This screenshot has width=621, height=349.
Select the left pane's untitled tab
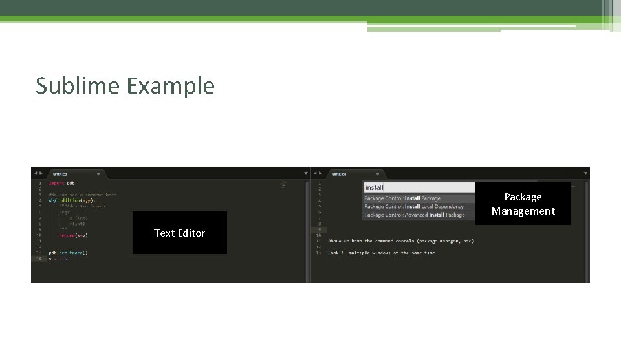coord(76,174)
